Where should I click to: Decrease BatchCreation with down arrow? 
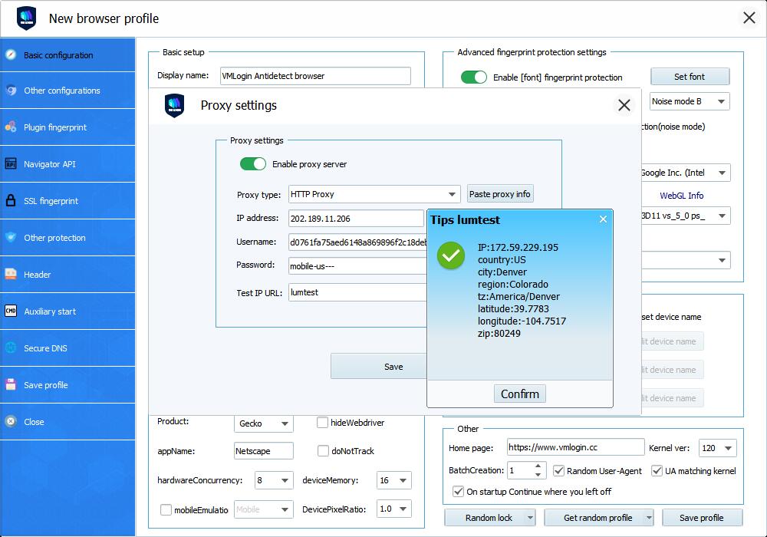538,474
